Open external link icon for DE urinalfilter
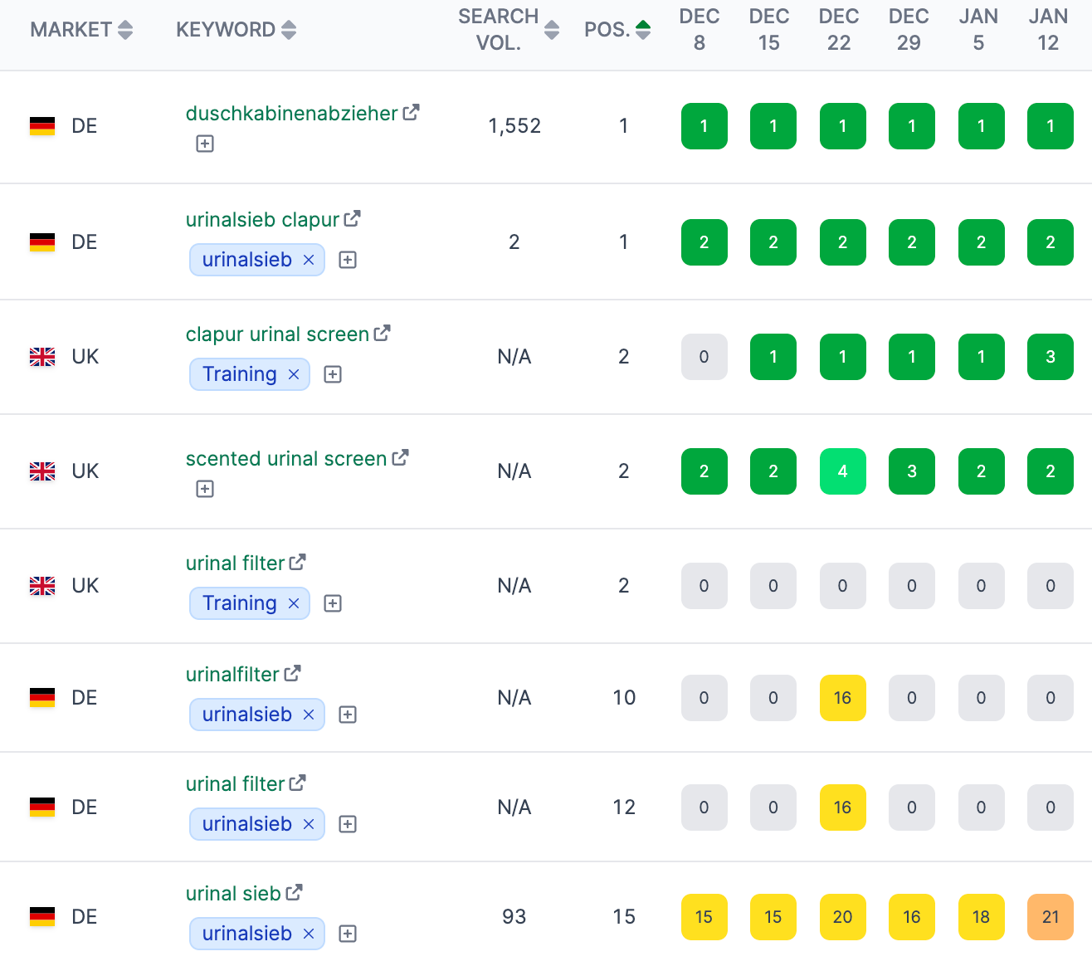 [292, 673]
